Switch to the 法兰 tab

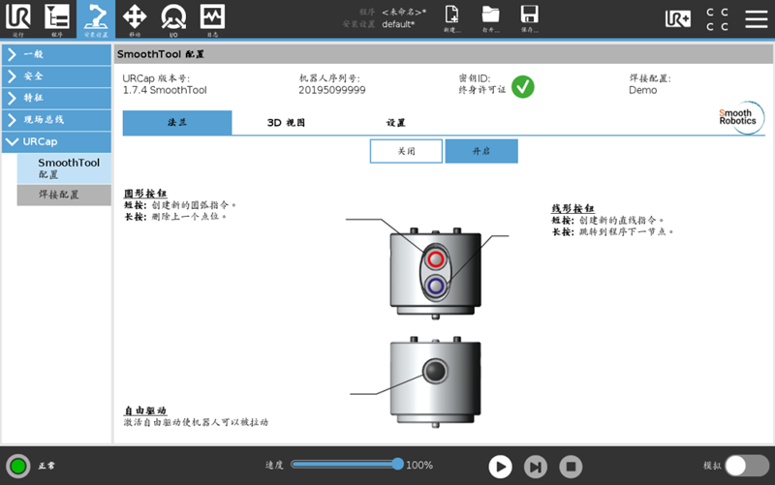coord(177,123)
